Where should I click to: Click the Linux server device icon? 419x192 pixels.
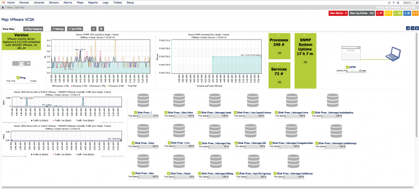point(21,64)
